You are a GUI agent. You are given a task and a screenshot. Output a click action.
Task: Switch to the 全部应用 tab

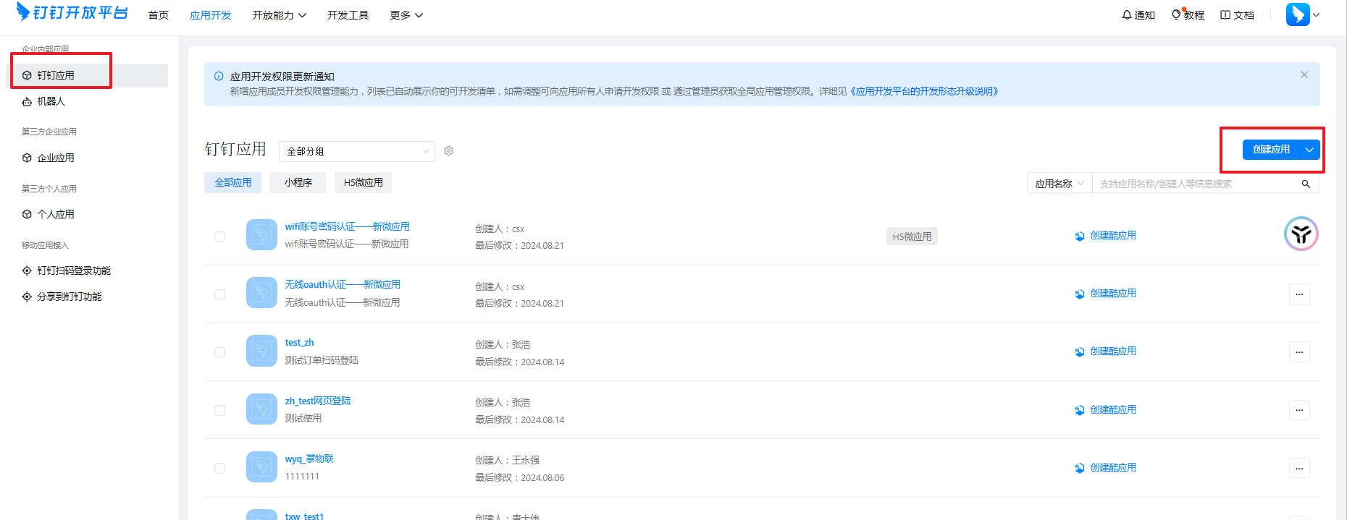pyautogui.click(x=233, y=182)
